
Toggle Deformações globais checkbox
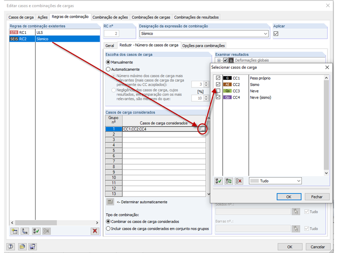click(x=225, y=60)
